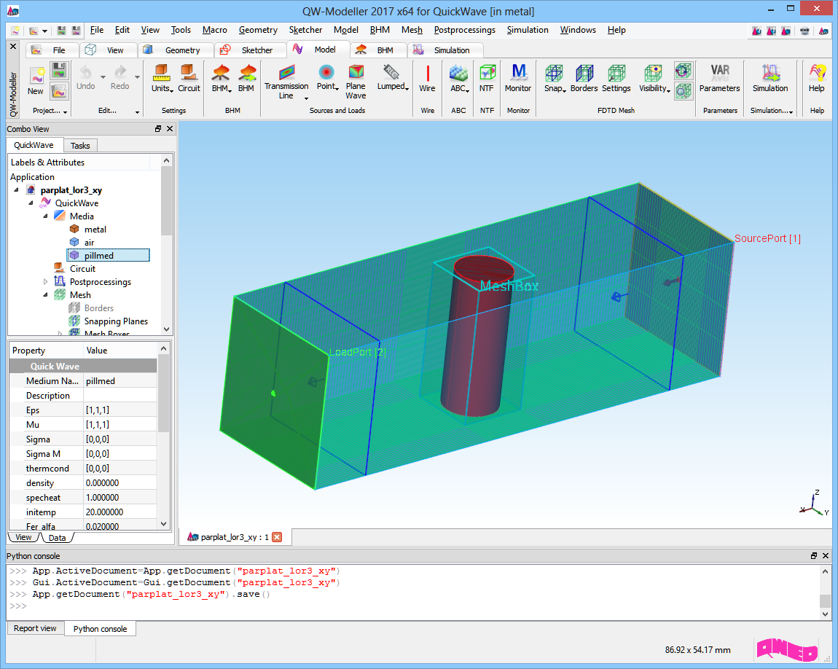This screenshot has height=669, width=838.
Task: Float the Combo View panel
Action: 158,129
